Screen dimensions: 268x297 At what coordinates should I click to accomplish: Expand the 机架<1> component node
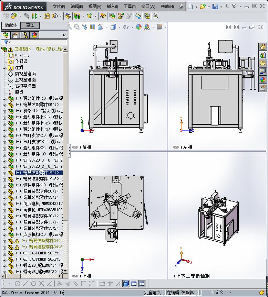[4, 112]
